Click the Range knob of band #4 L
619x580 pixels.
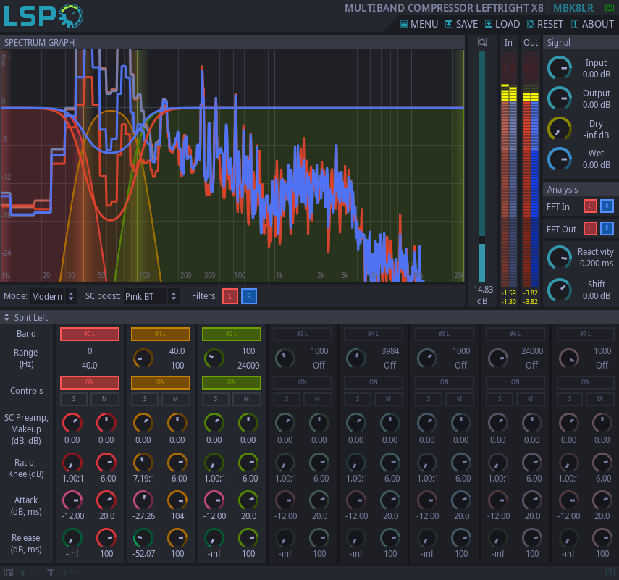tap(355, 358)
